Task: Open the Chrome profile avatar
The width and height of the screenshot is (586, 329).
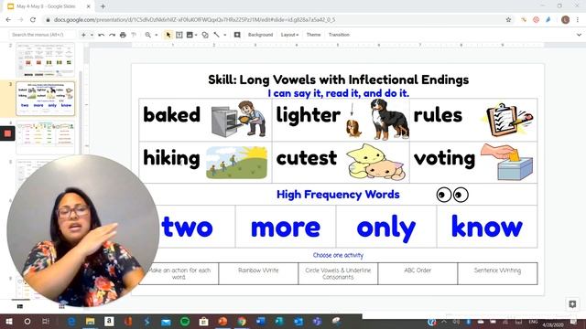Action: point(566,20)
